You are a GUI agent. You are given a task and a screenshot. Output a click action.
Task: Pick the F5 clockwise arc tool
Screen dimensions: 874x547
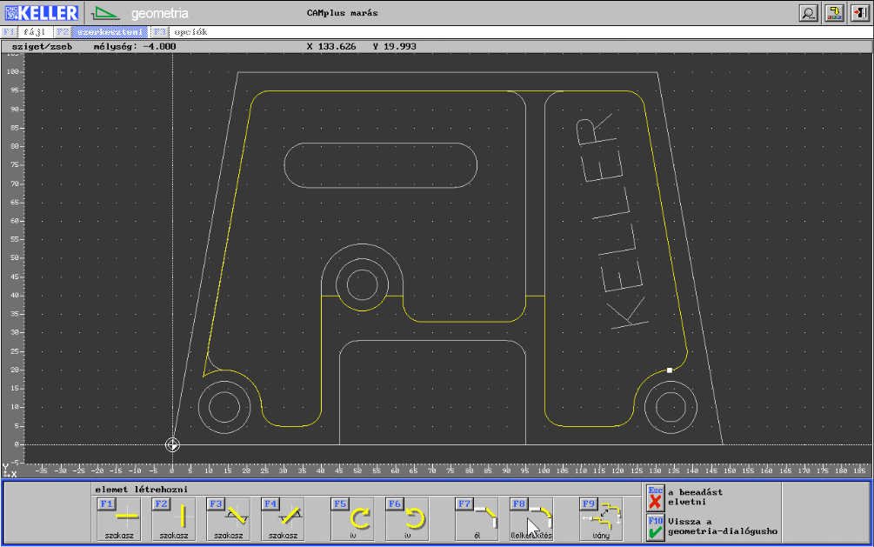pyautogui.click(x=352, y=519)
